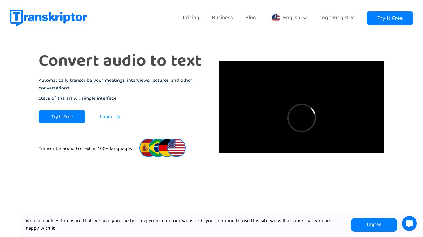Open Login/Register page
Viewport: 423px width, 237px height.
pos(337,18)
